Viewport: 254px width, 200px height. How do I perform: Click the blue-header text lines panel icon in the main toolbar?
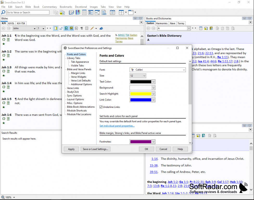(x=91, y=12)
